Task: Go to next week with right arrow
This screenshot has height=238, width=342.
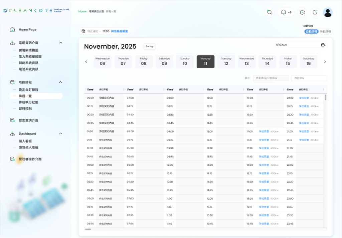Action: pyautogui.click(x=325, y=62)
